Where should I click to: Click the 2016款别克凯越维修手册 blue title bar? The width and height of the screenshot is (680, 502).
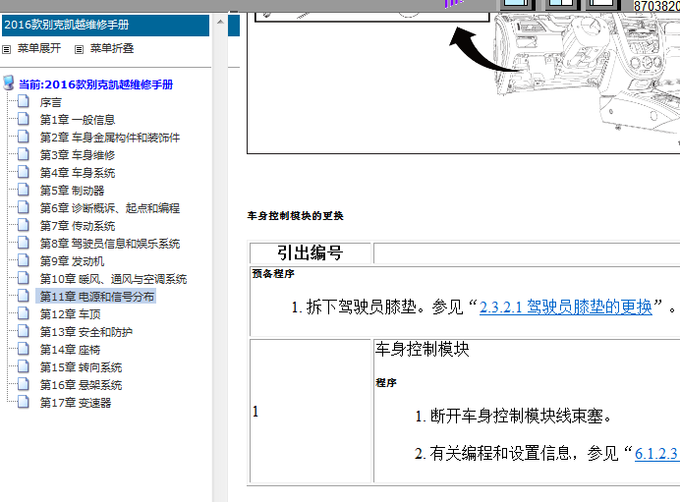coord(106,26)
